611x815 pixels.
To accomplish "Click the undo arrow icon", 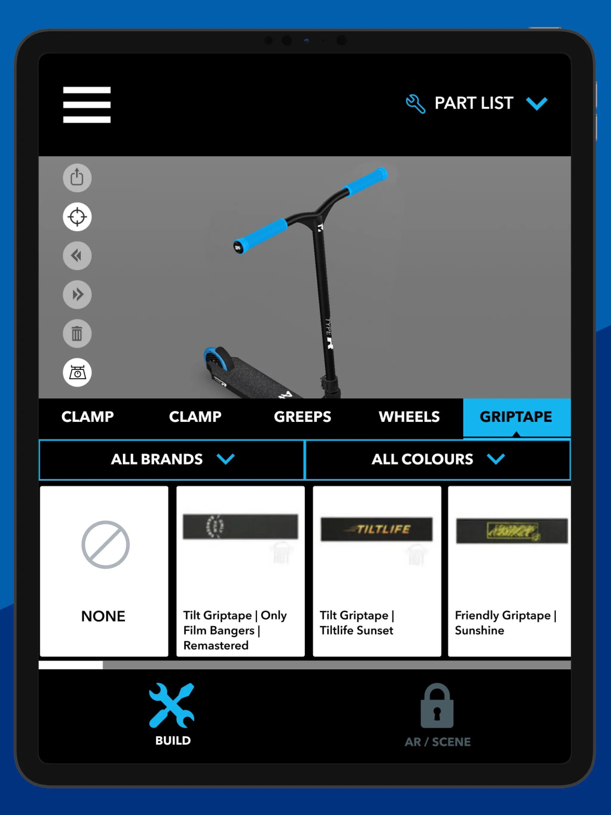I will pyautogui.click(x=78, y=255).
